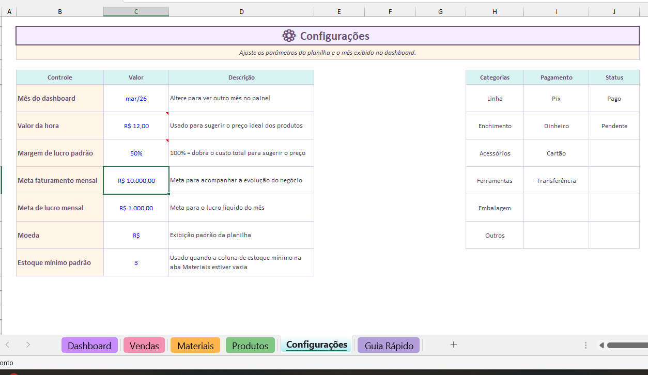Select the Pendente status cell
Screen dimensions: 648x375
(614, 126)
